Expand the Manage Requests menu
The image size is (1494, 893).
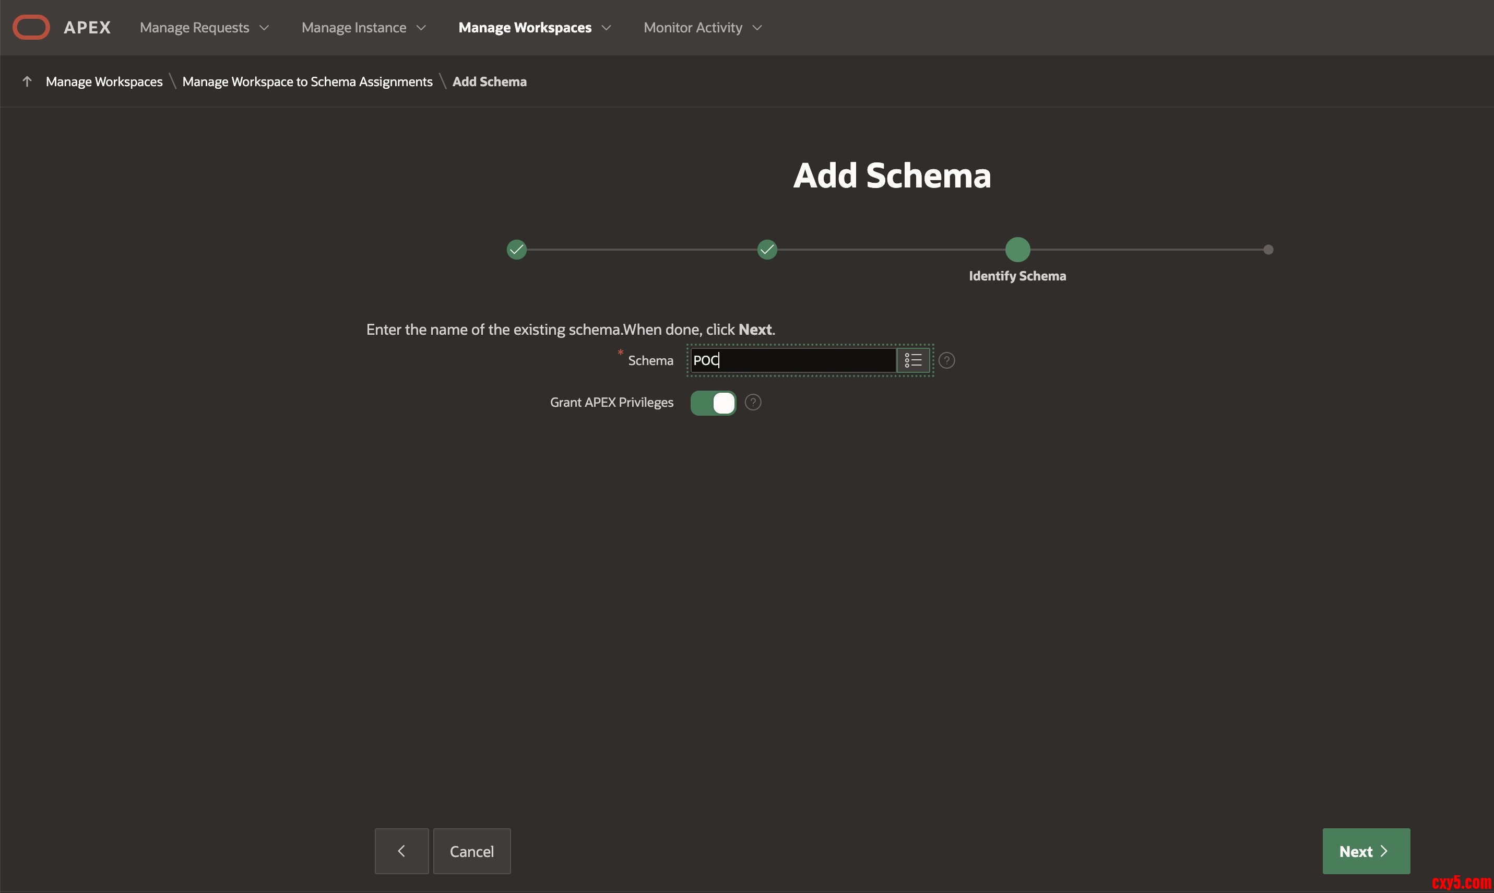pyautogui.click(x=205, y=28)
